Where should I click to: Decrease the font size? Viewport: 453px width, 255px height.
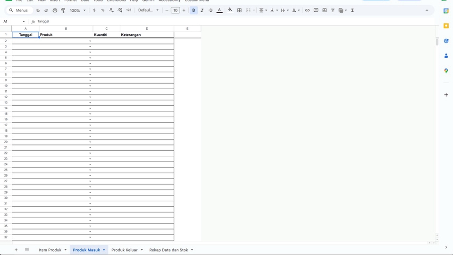(x=167, y=10)
